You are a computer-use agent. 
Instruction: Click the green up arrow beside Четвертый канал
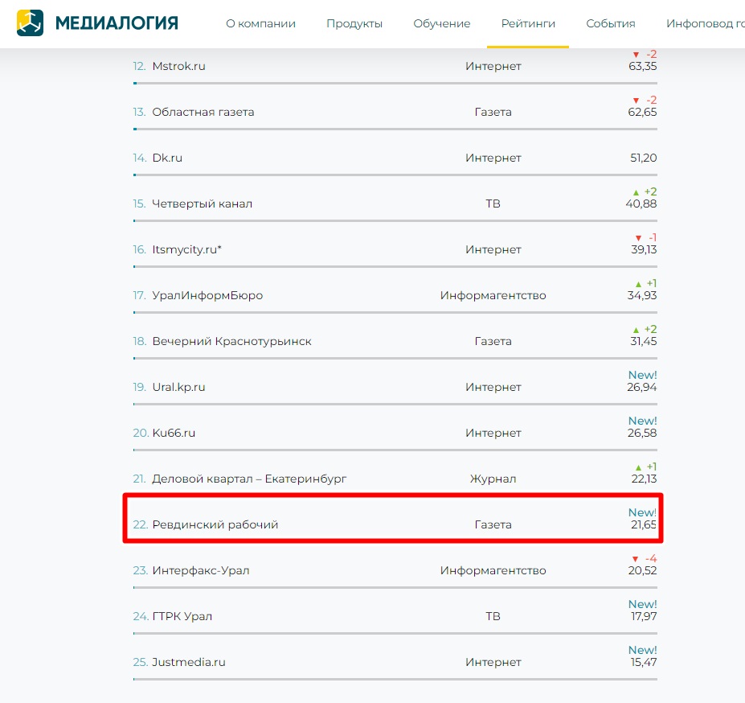point(636,192)
